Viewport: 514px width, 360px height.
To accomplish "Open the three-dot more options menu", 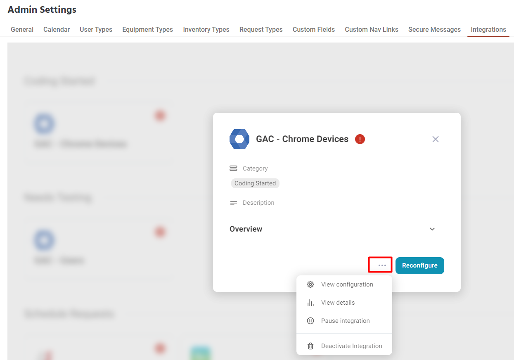I will [382, 265].
